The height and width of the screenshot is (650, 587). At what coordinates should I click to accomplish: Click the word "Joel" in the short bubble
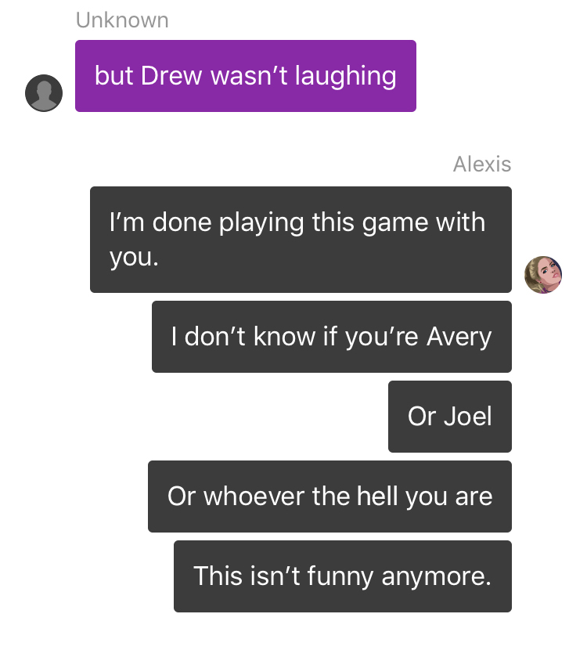[468, 416]
